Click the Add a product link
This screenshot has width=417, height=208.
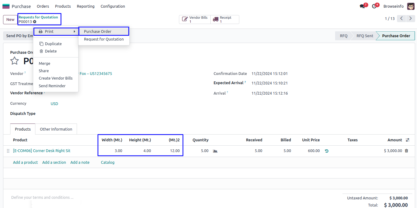[25, 163]
